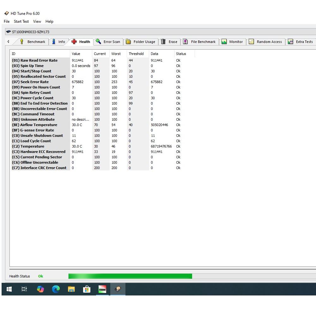Image resolution: width=316 pixels, height=316 pixels.
Task: Click the Benchmark tab lightbulb icon
Action: pos(22,41)
